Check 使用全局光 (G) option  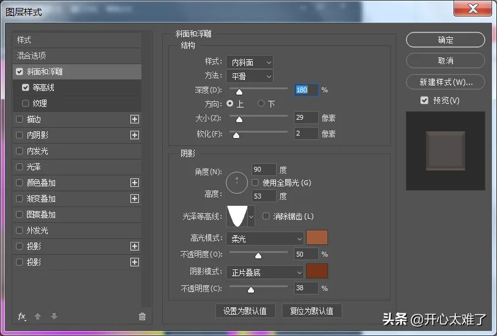[x=255, y=183]
